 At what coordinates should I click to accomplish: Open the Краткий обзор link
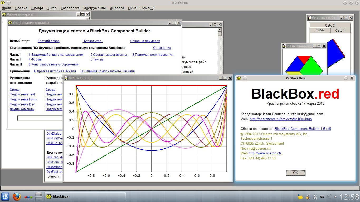(48, 41)
